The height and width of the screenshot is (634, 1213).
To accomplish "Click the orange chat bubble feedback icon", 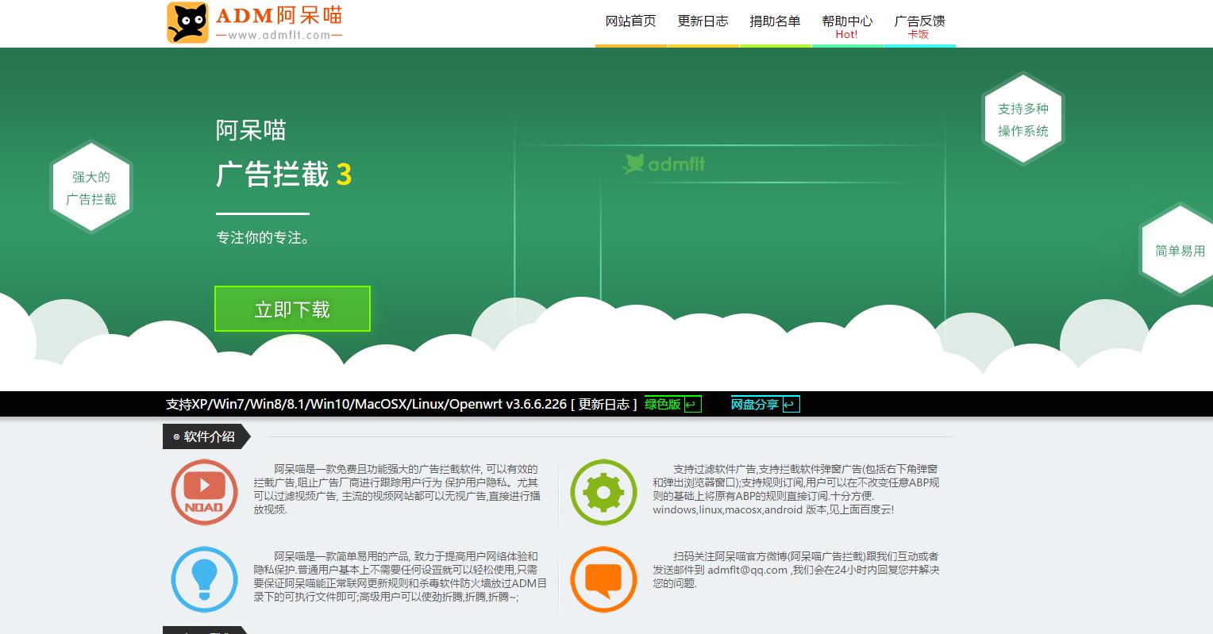I will click(x=603, y=579).
